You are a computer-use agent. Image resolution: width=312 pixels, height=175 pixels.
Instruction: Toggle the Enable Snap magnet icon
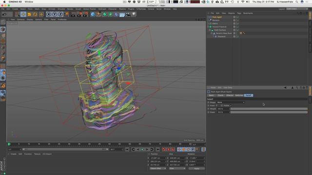click(3, 86)
